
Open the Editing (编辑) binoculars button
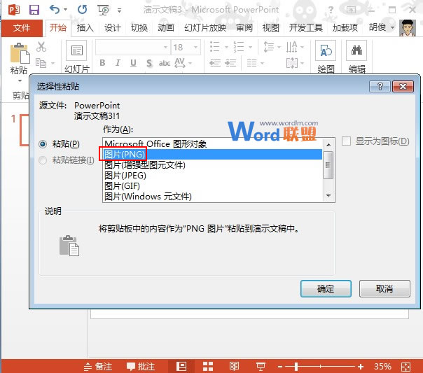[356, 57]
